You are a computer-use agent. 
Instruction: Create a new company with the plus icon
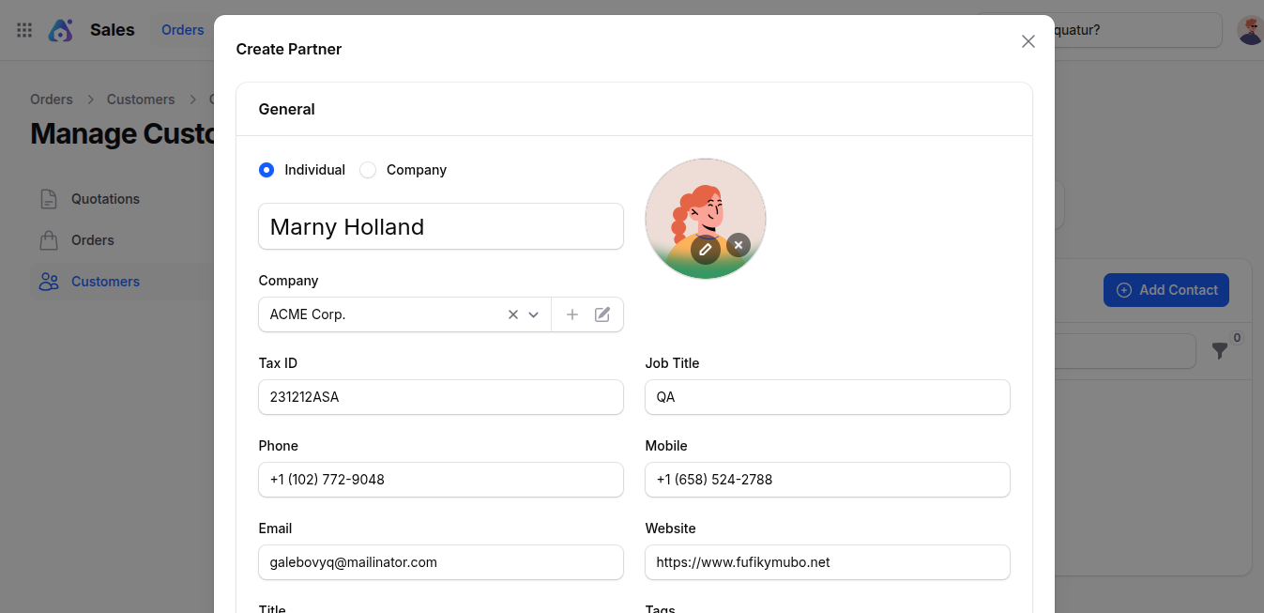(572, 314)
